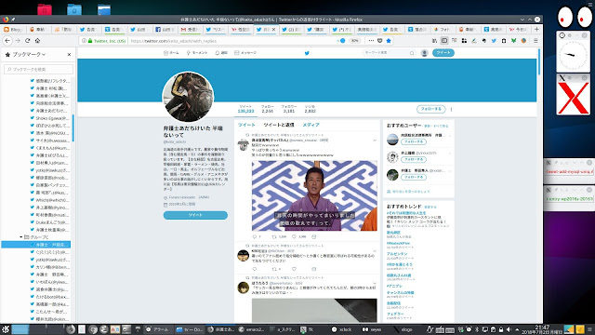Select the likes count 2,802 stat

click(x=310, y=109)
